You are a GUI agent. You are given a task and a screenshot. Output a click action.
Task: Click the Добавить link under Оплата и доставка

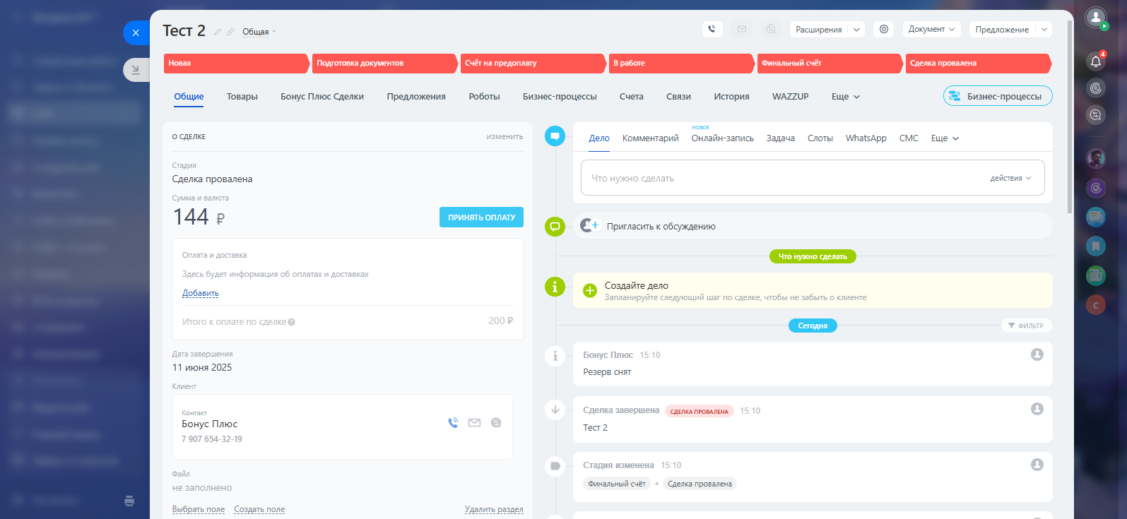(201, 293)
